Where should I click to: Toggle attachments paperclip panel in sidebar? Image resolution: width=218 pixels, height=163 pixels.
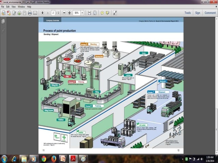click(3, 30)
